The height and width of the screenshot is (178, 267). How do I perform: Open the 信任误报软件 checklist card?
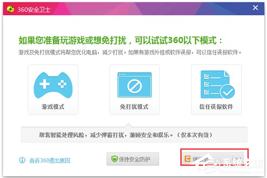tap(216, 89)
